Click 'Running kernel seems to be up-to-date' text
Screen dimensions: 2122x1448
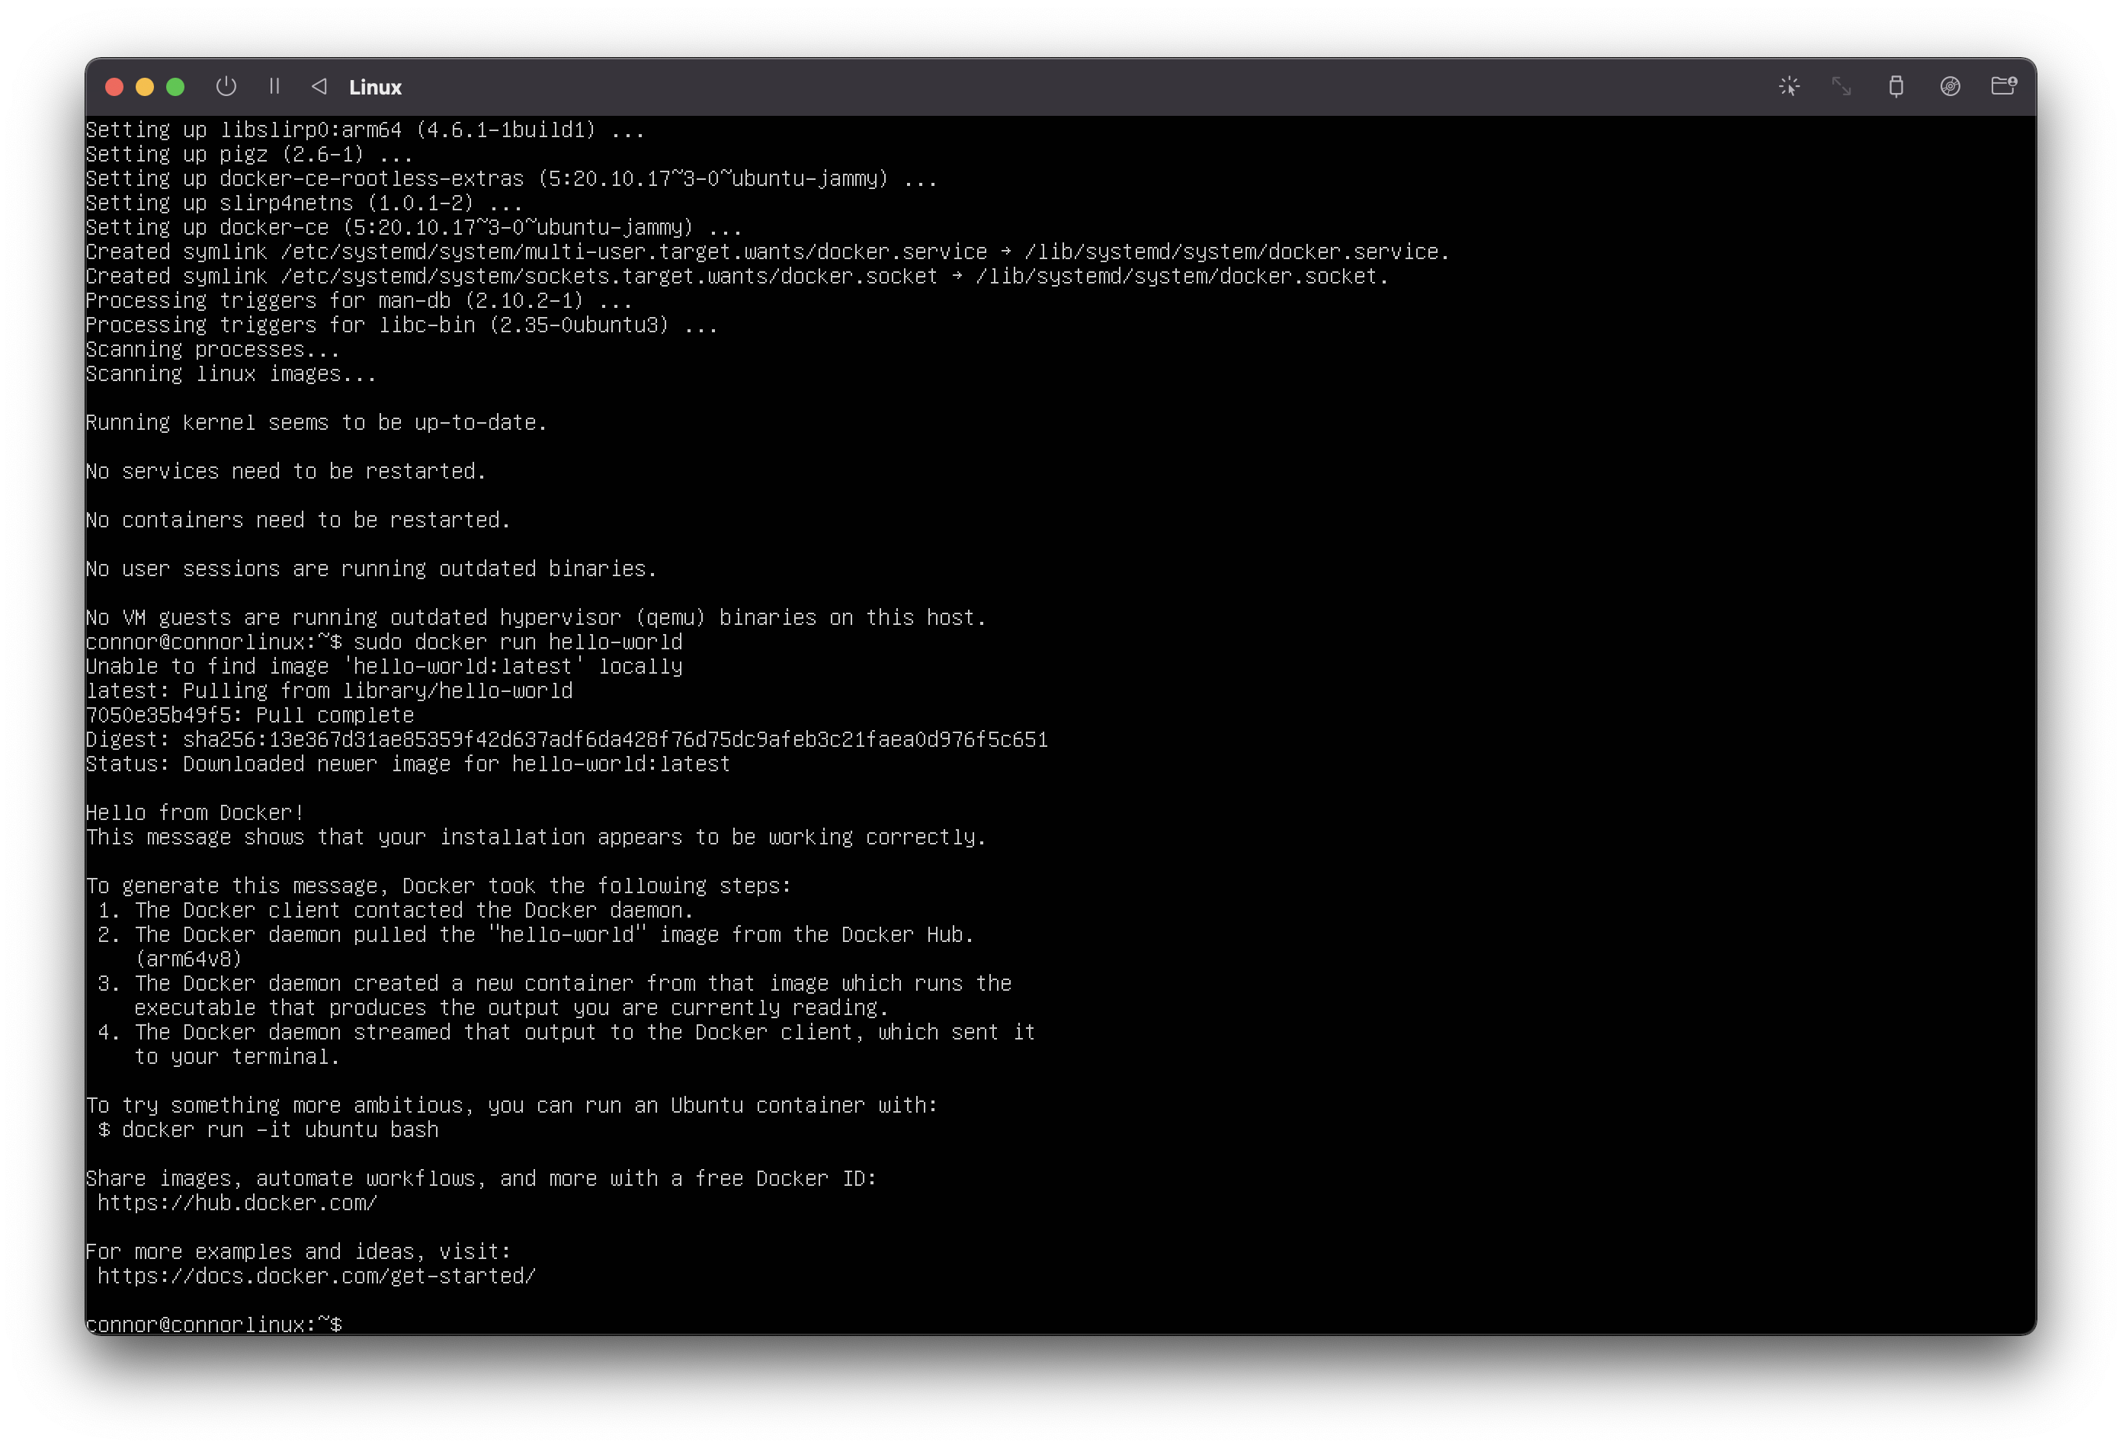click(316, 423)
